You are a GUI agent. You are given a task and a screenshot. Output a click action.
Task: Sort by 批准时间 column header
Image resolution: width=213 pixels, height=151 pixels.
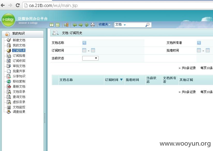[132, 80]
